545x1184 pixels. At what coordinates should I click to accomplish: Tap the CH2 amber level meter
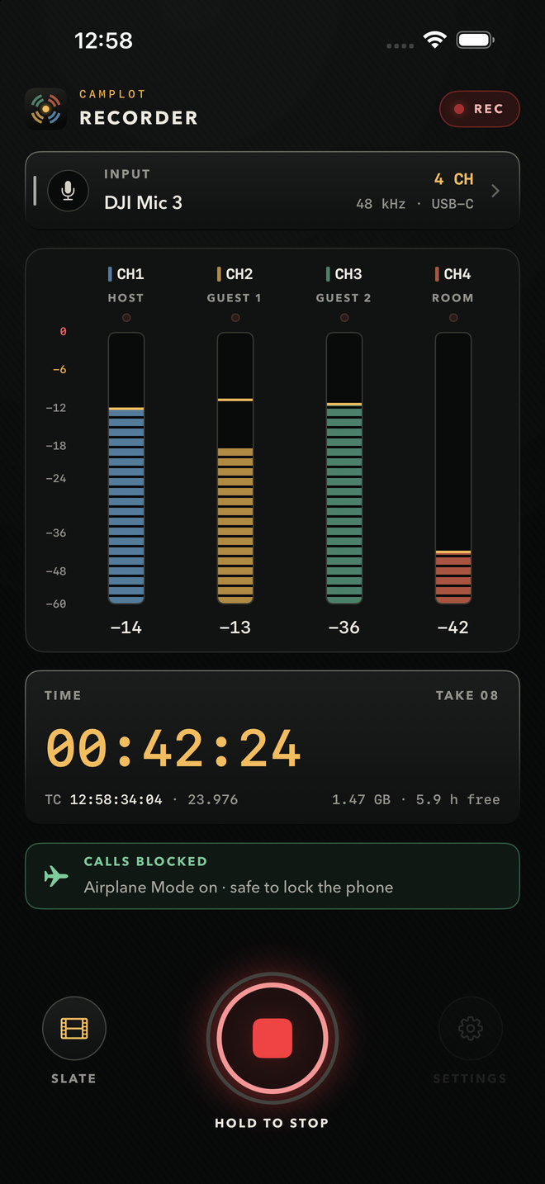coord(235,468)
